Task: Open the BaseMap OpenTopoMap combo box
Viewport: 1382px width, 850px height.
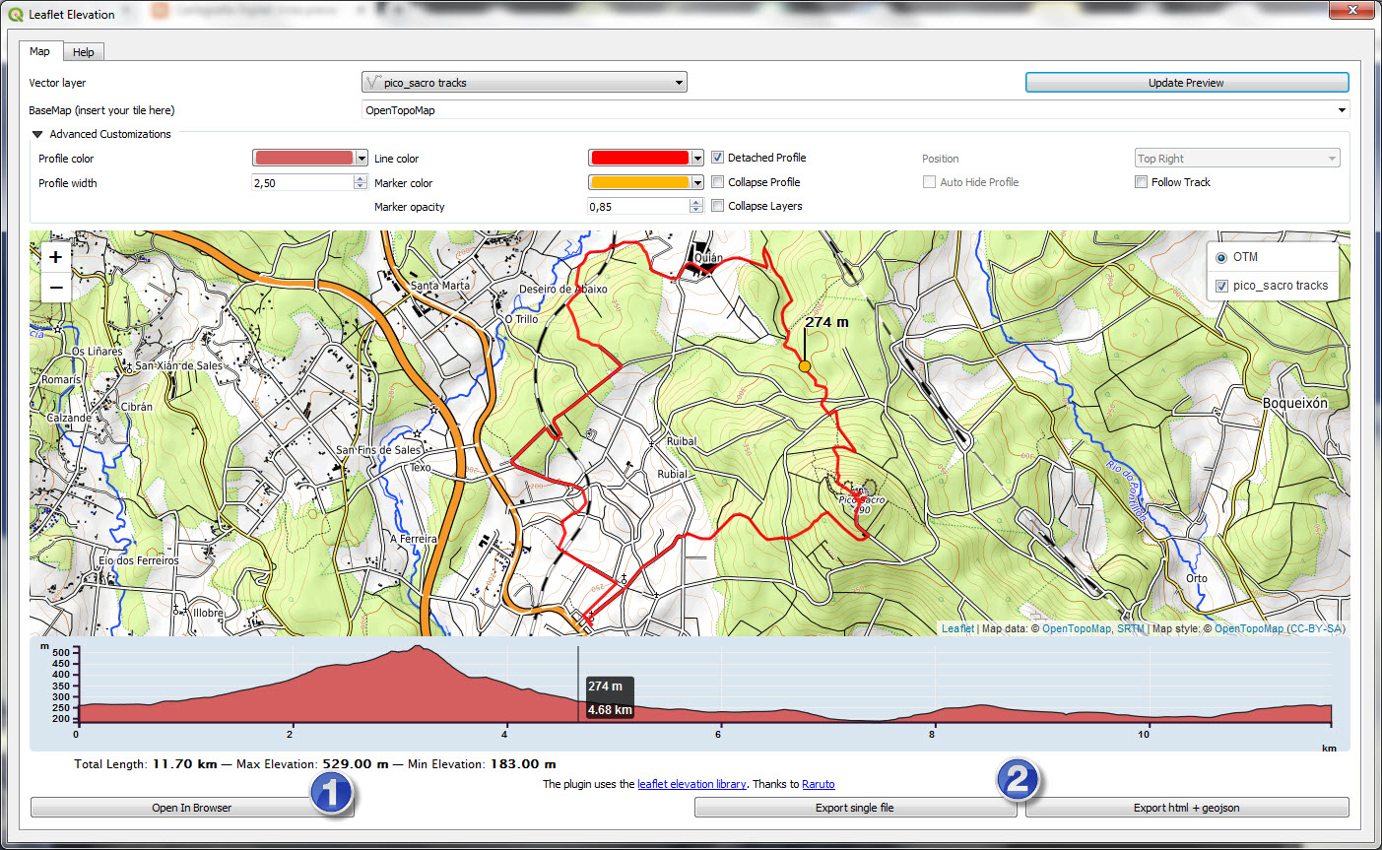Action: click(x=855, y=110)
